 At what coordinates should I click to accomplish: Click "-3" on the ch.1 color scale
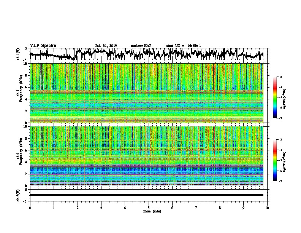point(280,77)
